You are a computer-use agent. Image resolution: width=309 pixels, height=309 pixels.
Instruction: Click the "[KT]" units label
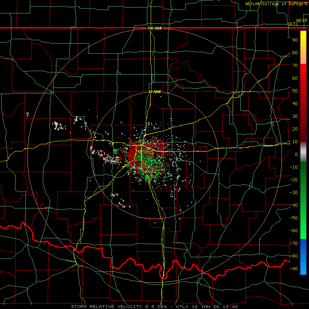point(293,24)
